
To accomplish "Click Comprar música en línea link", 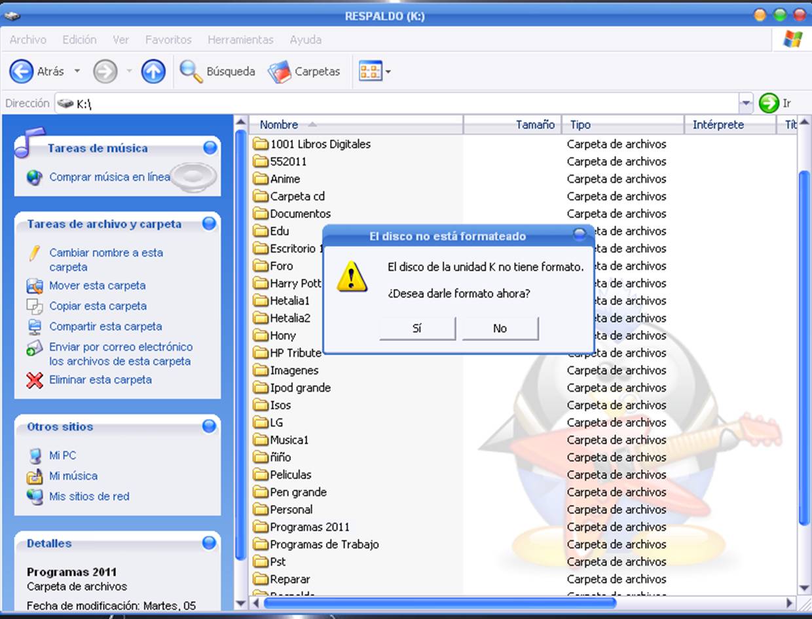I will point(109,177).
